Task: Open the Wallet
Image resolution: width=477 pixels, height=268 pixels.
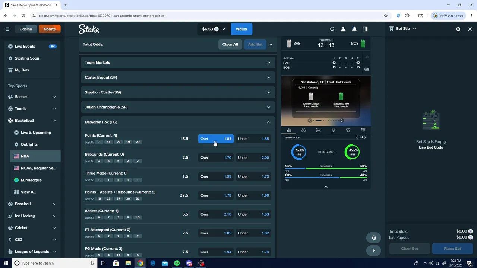Action: [x=241, y=29]
